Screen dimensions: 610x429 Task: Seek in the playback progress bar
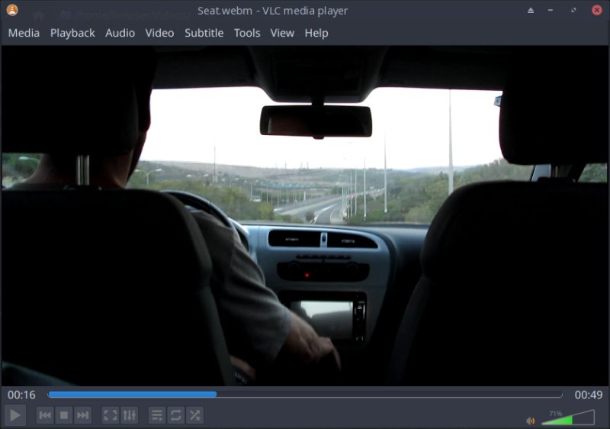point(305,395)
